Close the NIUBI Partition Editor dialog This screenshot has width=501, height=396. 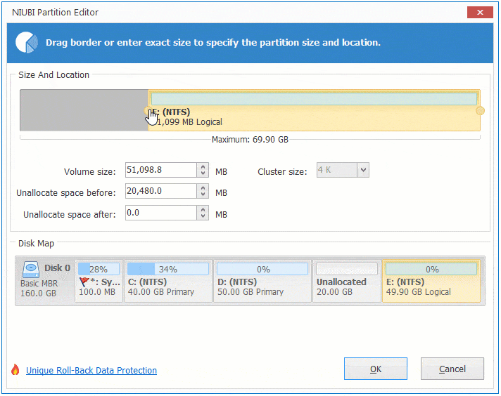(x=480, y=13)
